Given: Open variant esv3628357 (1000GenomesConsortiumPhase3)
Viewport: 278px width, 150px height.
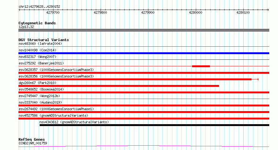Looking at the screenshot, I should click(x=56, y=70).
